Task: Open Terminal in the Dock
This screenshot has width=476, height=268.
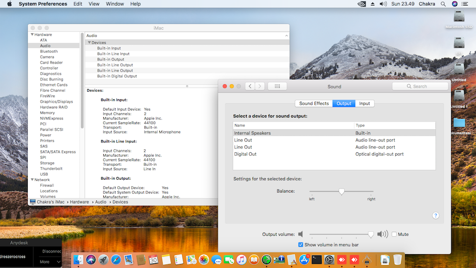Action: tap(317, 260)
